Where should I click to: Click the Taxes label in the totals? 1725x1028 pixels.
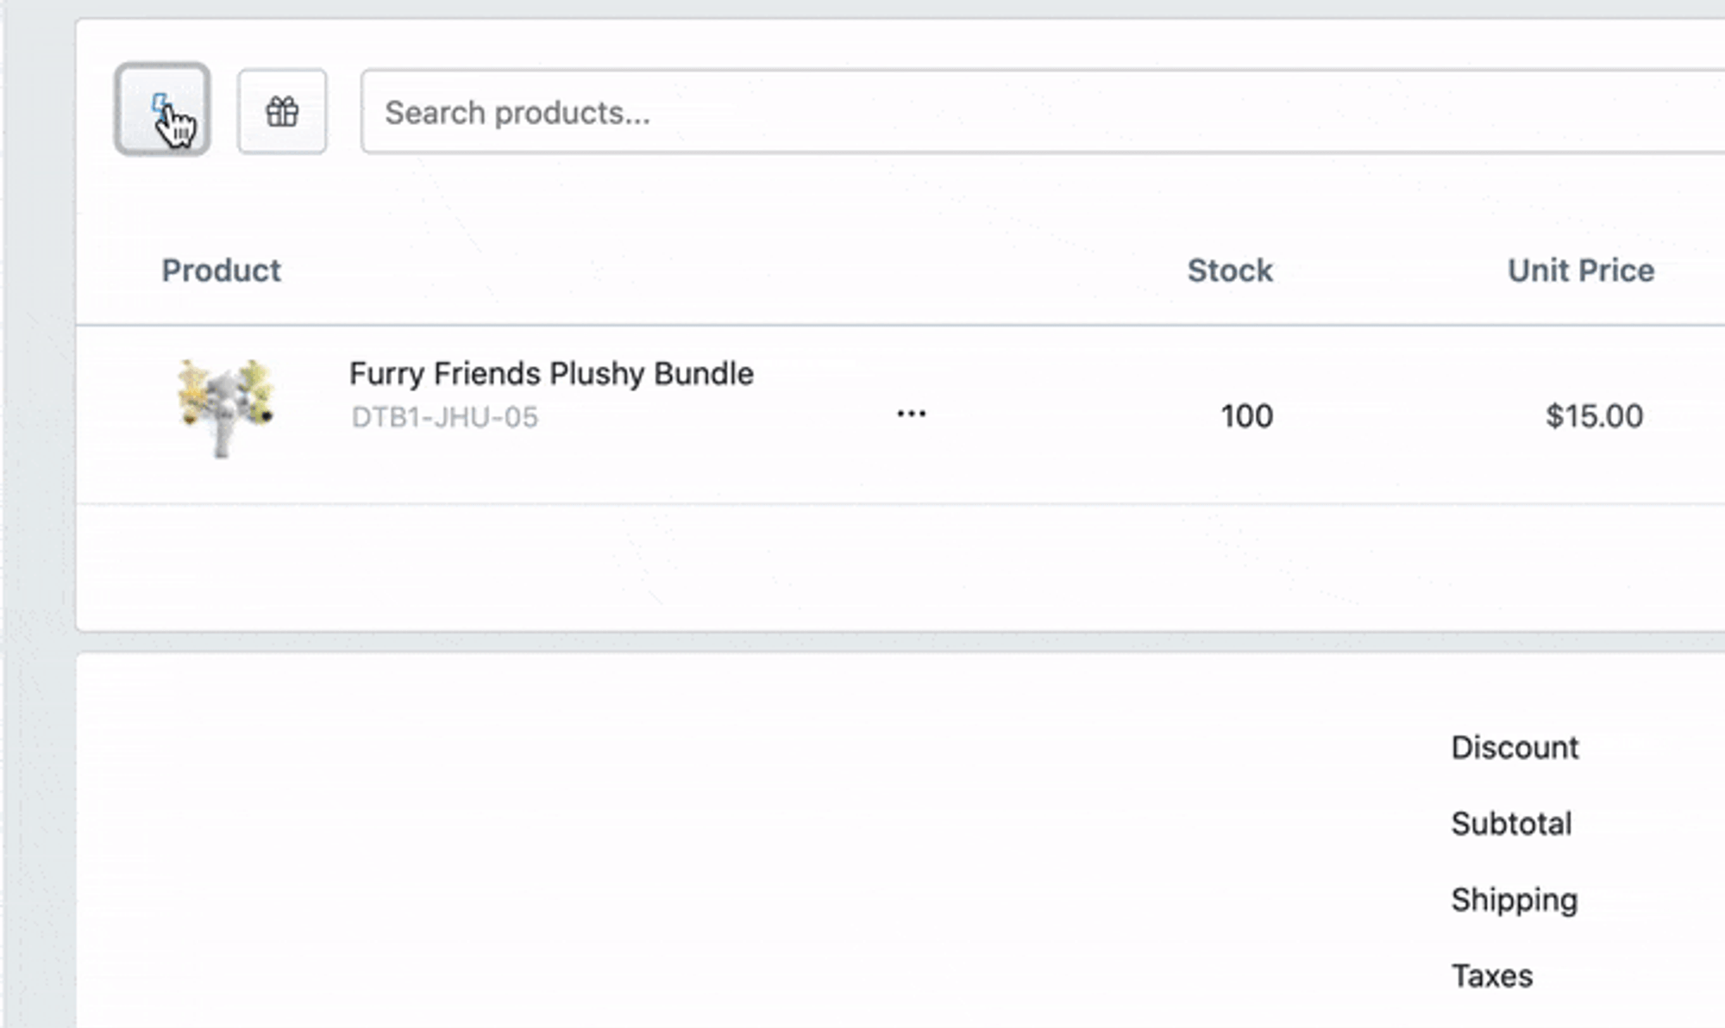(1491, 976)
